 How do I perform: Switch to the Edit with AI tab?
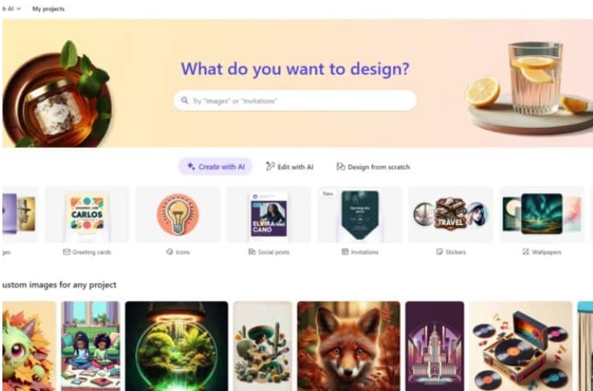[x=290, y=166]
